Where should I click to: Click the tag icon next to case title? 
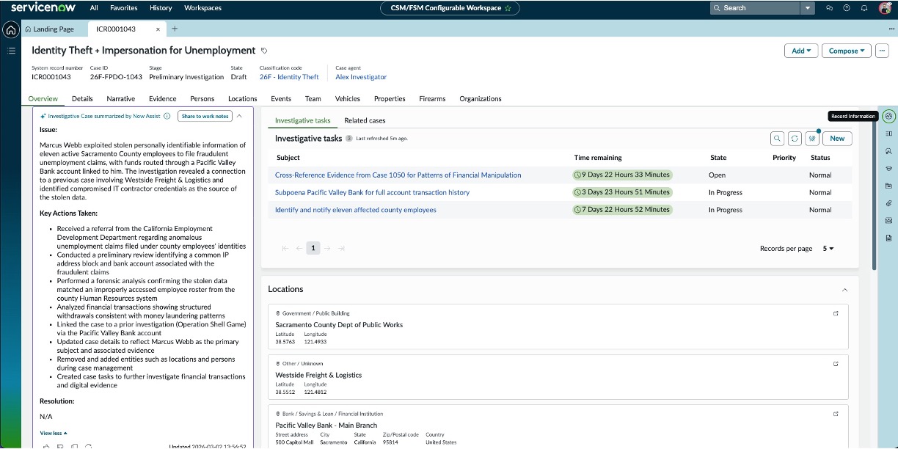[x=264, y=51]
